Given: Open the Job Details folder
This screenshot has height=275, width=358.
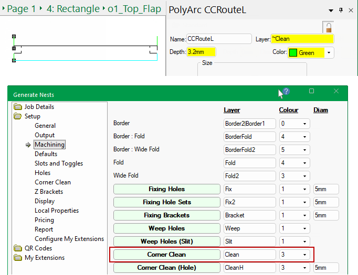Looking at the screenshot, I should coord(19,107).
